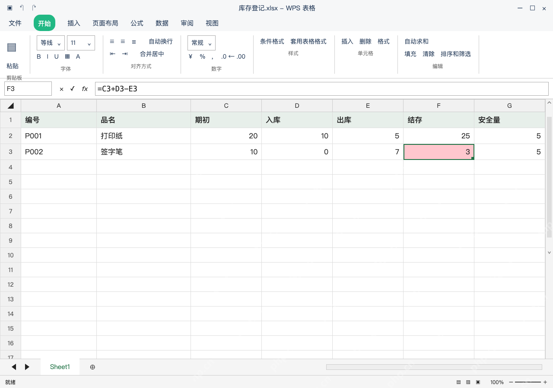Increase the cell indent
The width and height of the screenshot is (553, 388).
(x=125, y=54)
